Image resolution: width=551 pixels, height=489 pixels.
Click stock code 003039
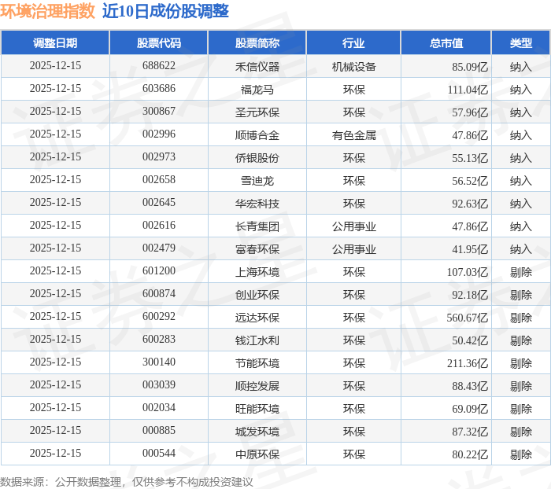coord(159,385)
